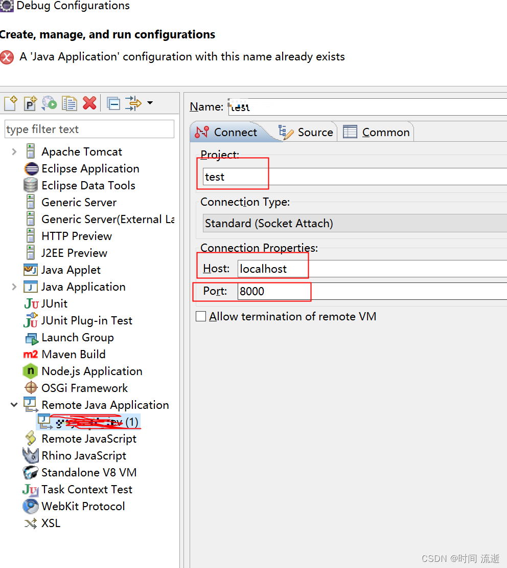Collapse the Remote Java Application node

[x=14, y=405]
